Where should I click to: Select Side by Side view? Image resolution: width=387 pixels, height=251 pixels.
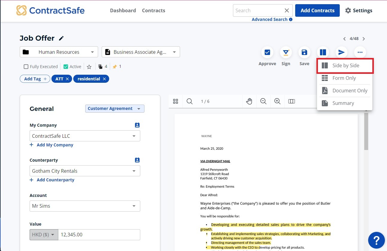[345, 66]
